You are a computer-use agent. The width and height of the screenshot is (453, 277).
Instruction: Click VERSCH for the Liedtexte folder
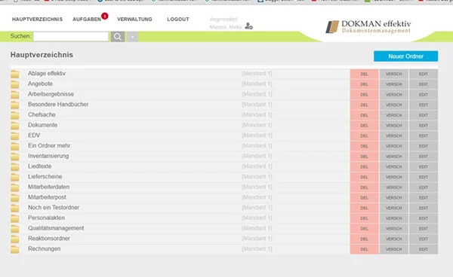click(394, 167)
